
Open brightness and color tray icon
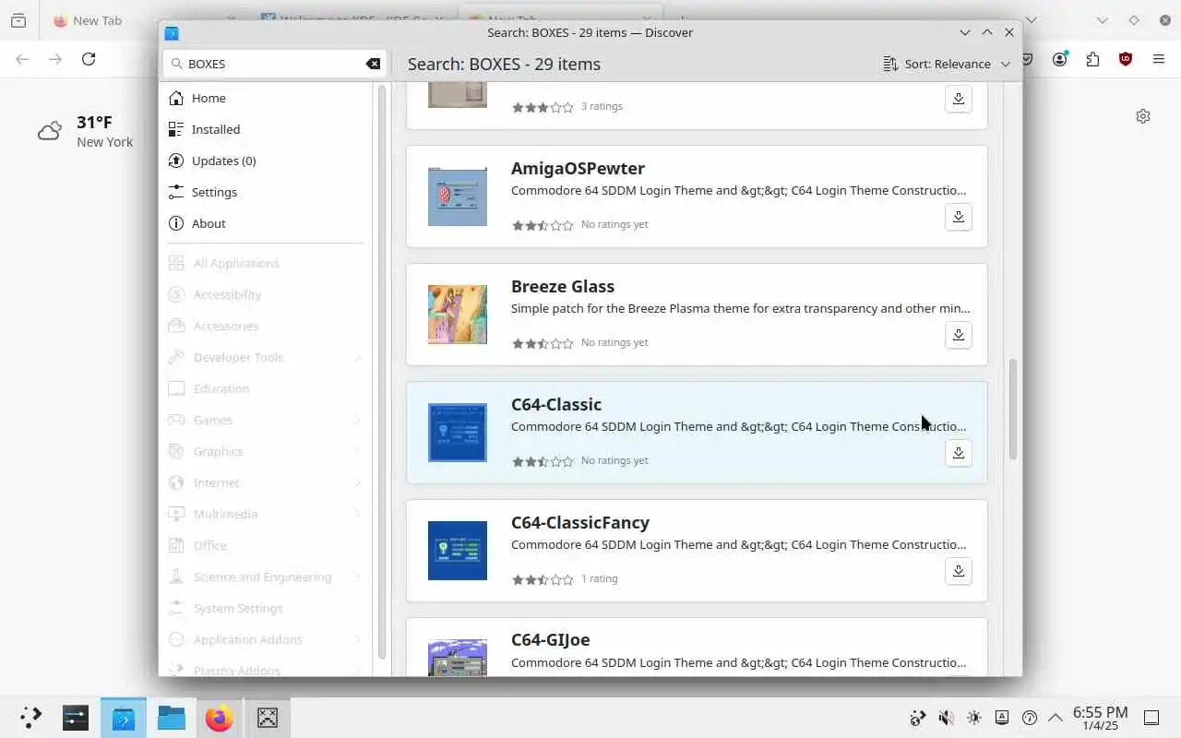974,718
